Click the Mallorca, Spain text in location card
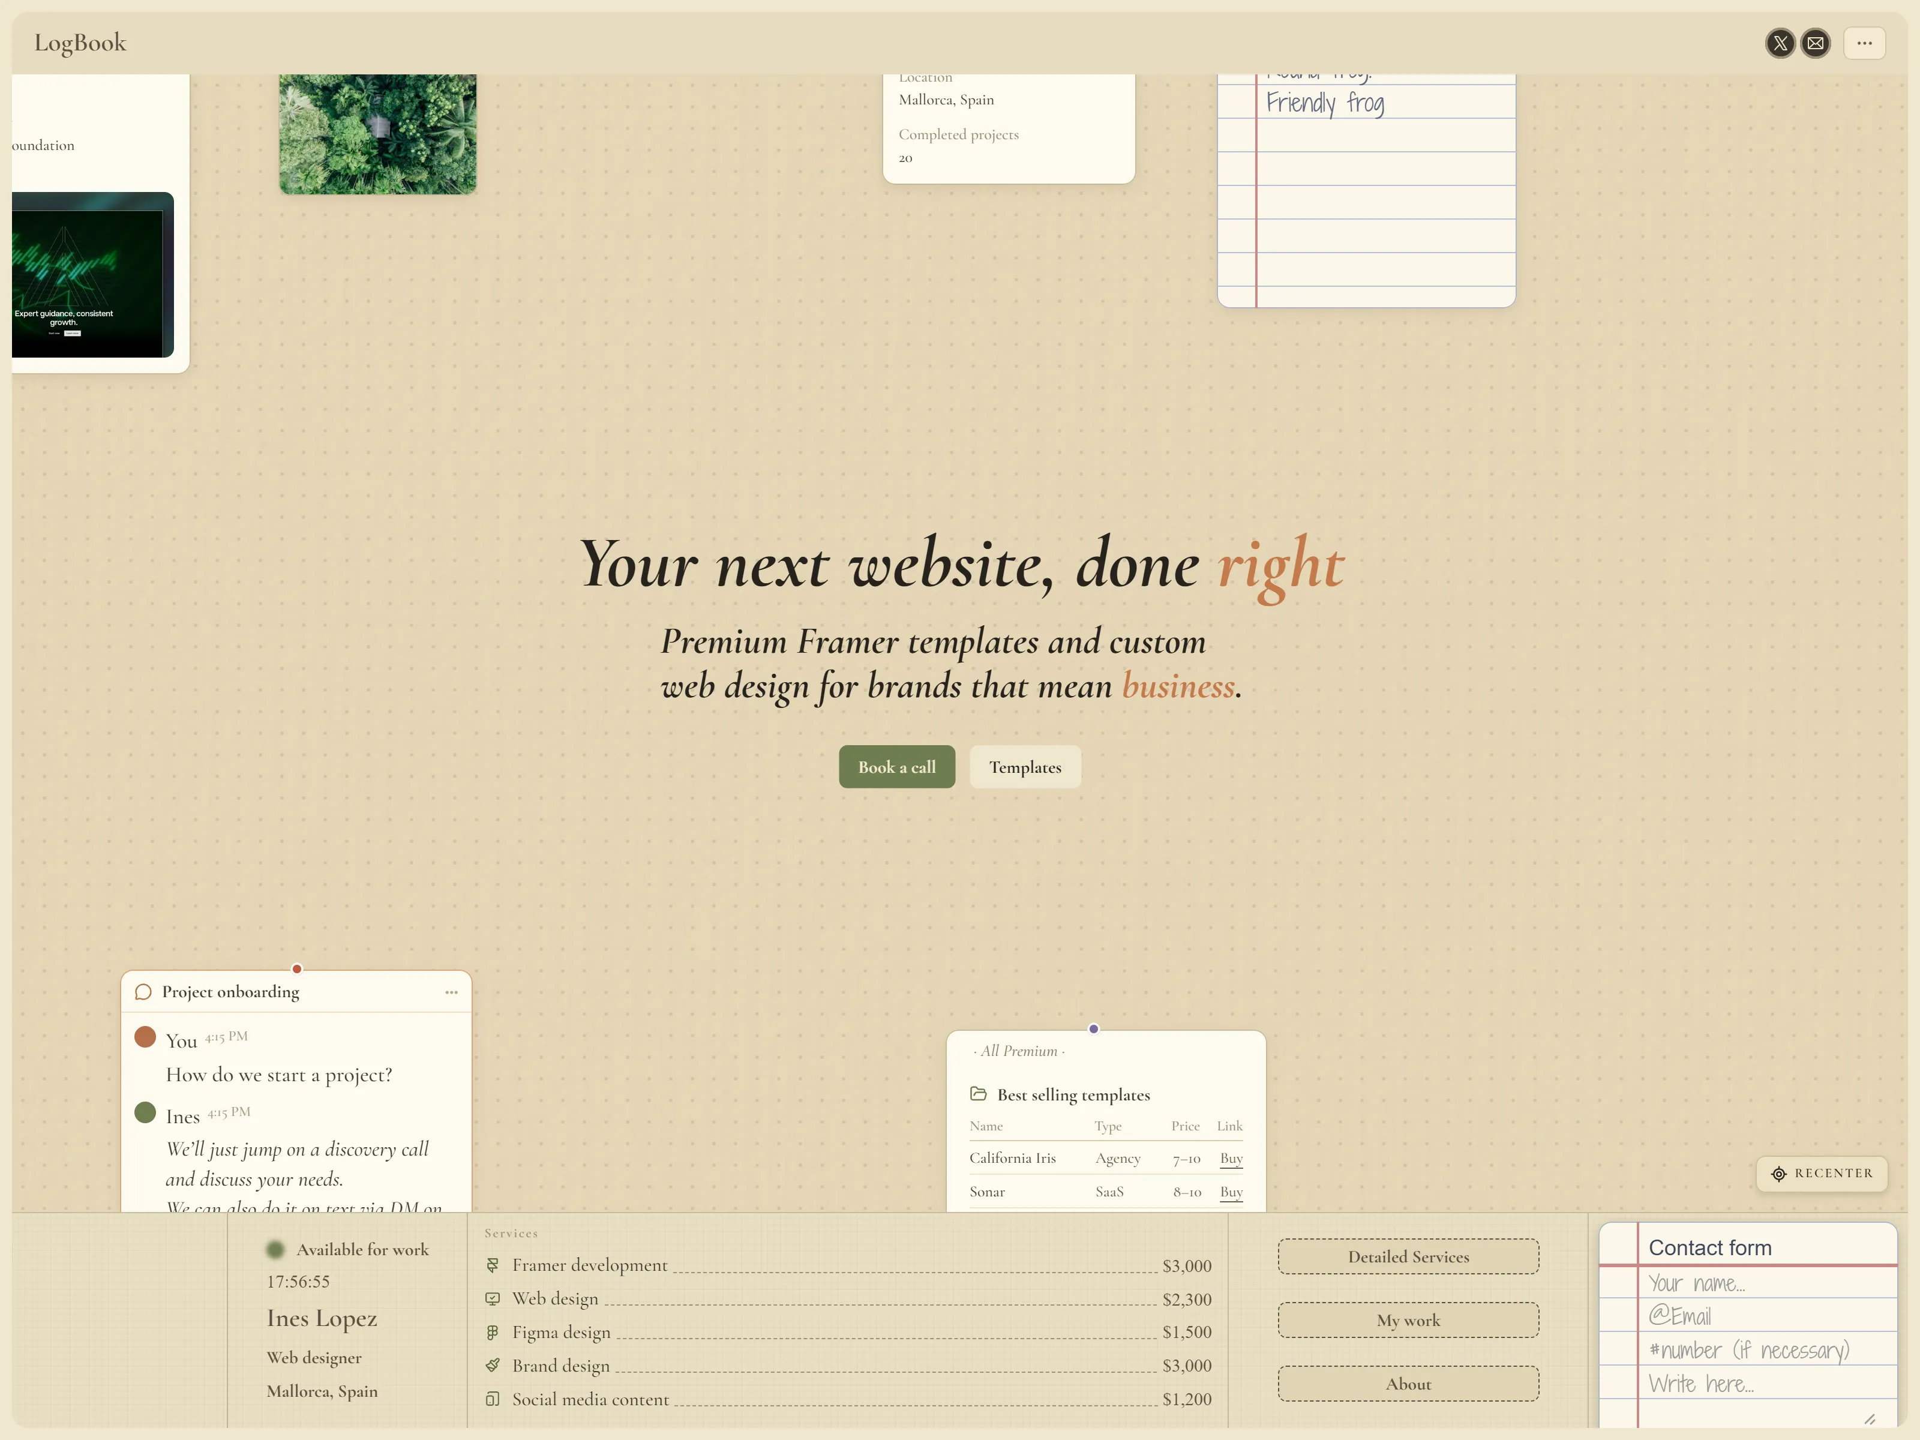Image resolution: width=1920 pixels, height=1440 pixels. pyautogui.click(x=946, y=100)
